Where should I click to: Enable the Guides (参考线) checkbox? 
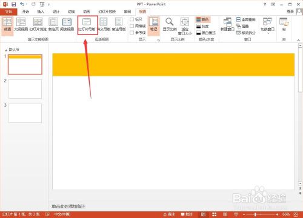[132, 33]
